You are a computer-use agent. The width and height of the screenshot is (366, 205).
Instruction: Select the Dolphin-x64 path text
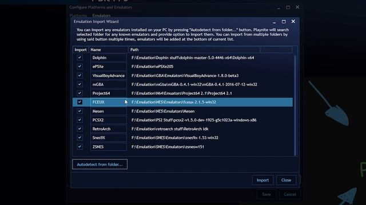coord(193,58)
